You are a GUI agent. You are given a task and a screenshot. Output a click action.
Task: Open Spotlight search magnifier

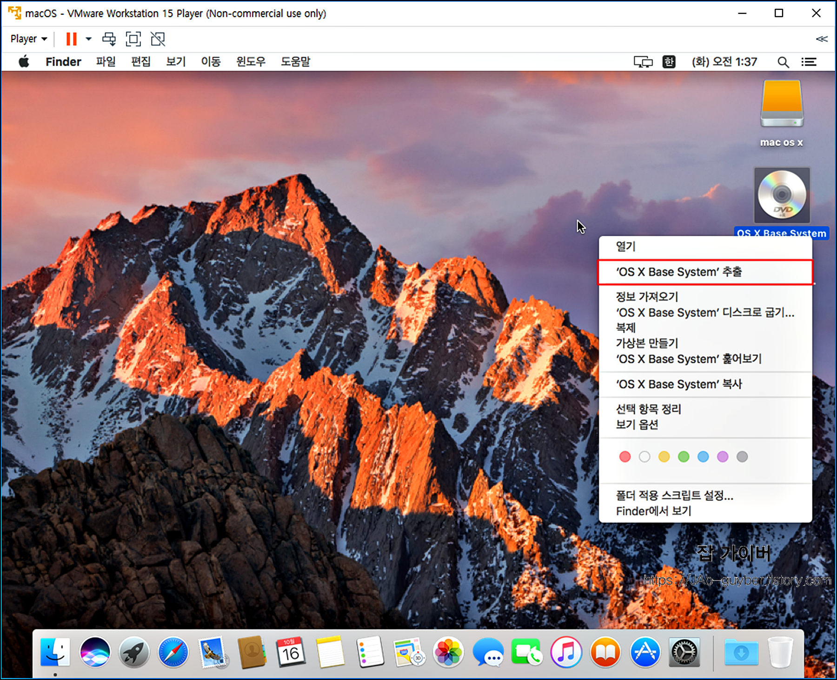(783, 62)
